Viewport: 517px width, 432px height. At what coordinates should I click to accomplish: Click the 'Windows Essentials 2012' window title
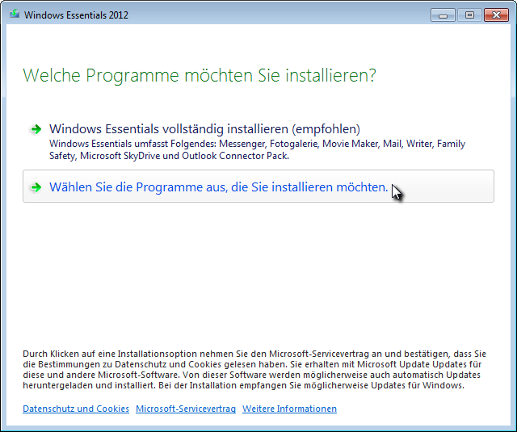click(x=76, y=15)
